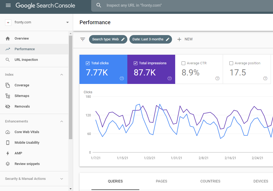Click the sidebar scroll down arrow

pyautogui.click(x=70, y=189)
